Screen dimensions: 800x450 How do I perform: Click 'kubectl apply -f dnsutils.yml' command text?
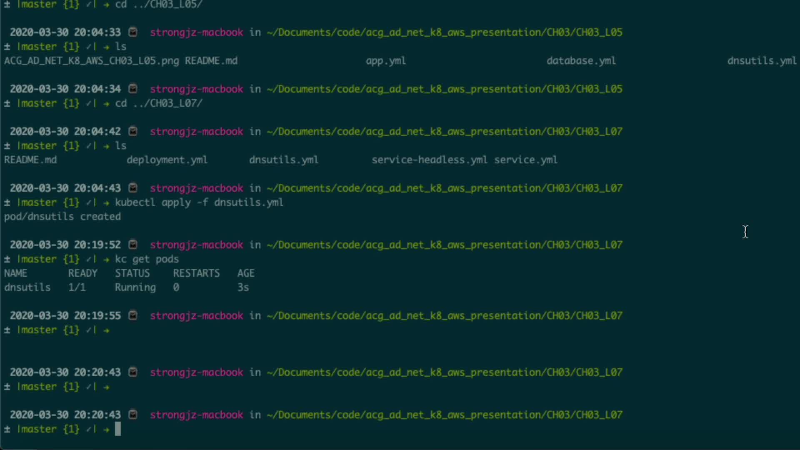pyautogui.click(x=199, y=202)
